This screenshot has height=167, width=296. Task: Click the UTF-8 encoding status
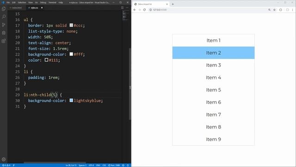(x=91, y=165)
